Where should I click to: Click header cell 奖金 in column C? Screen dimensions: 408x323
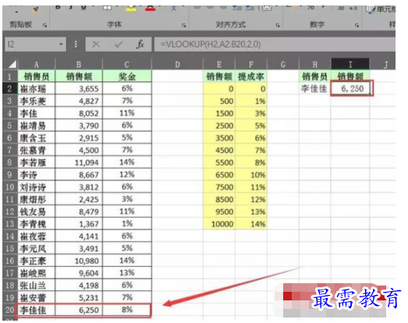[x=127, y=76]
